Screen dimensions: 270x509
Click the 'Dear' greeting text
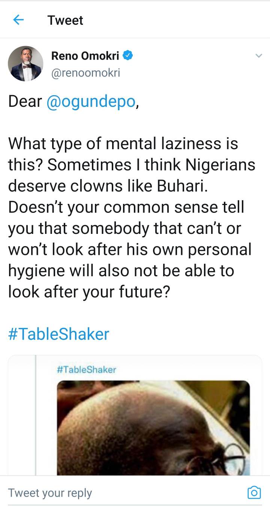coord(25,102)
